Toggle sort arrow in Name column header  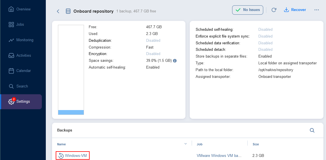pyautogui.click(x=185, y=144)
